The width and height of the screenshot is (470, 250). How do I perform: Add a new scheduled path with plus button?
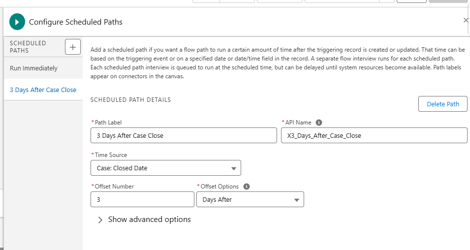73,47
